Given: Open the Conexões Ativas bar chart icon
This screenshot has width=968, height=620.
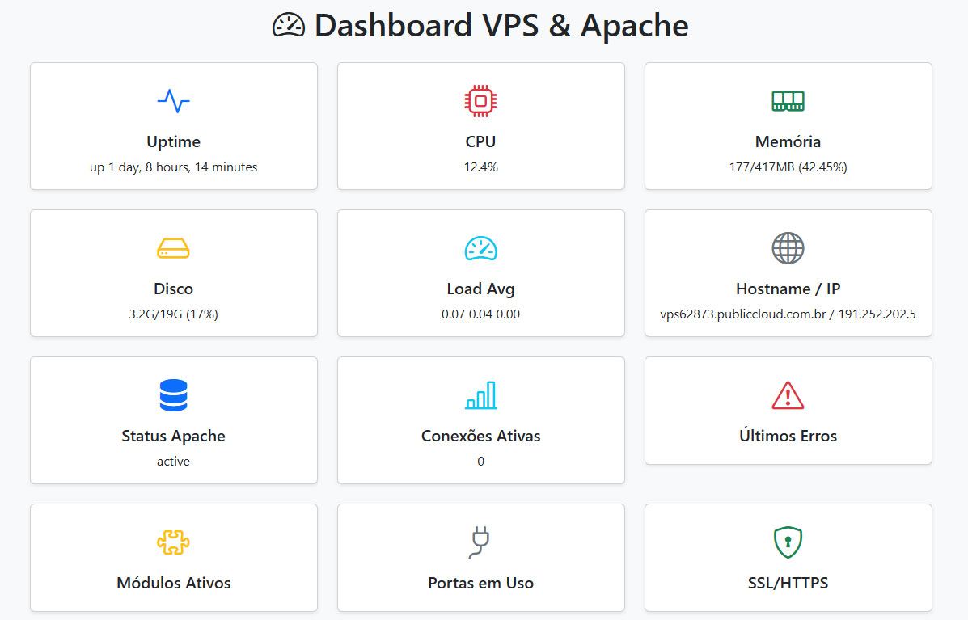Looking at the screenshot, I should 480,394.
